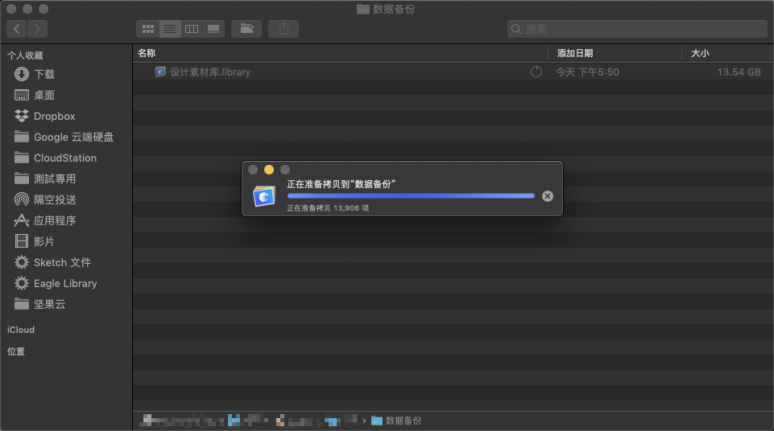The width and height of the screenshot is (774, 431).
Task: Go back with the left arrow
Action: (16, 29)
